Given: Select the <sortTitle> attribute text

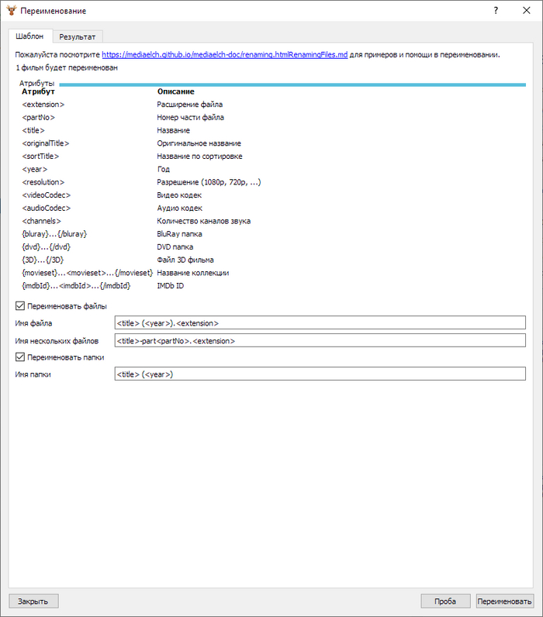Looking at the screenshot, I should tap(40, 157).
